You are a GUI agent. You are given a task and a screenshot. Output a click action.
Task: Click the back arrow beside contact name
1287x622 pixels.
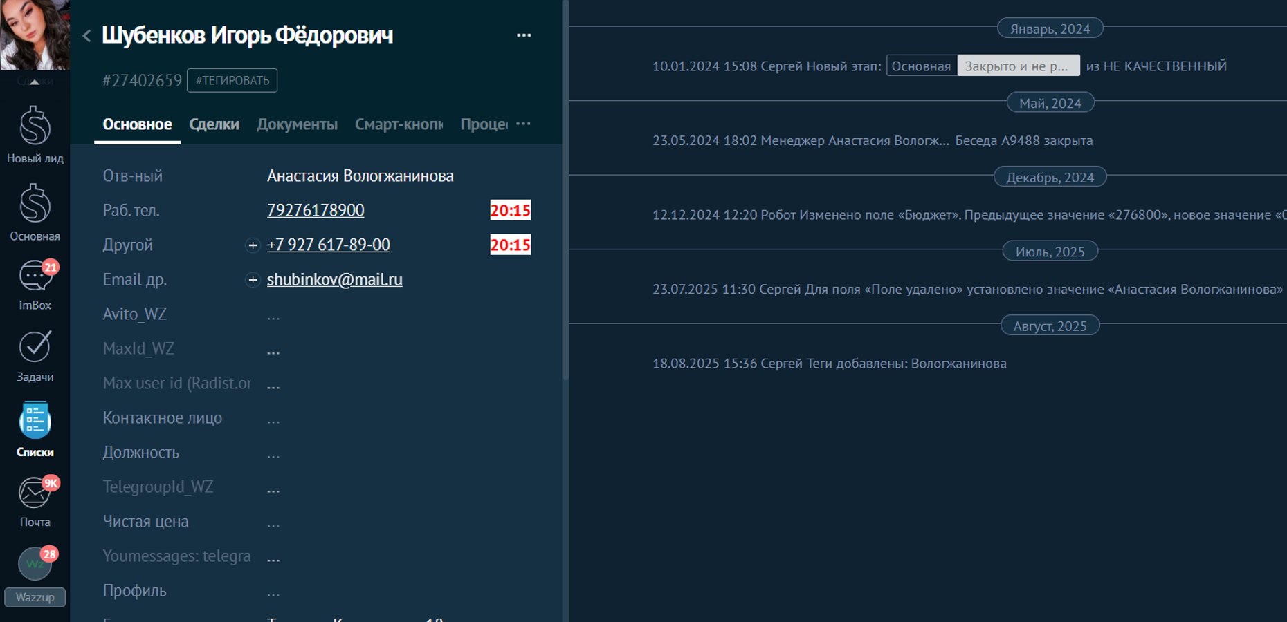coord(87,36)
